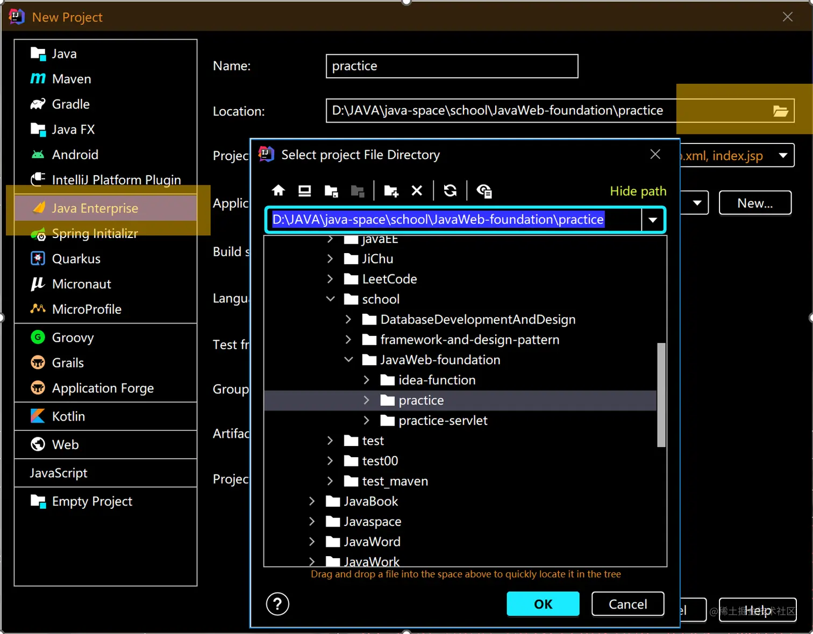Click the Grails icon
The width and height of the screenshot is (813, 634).
coord(38,363)
